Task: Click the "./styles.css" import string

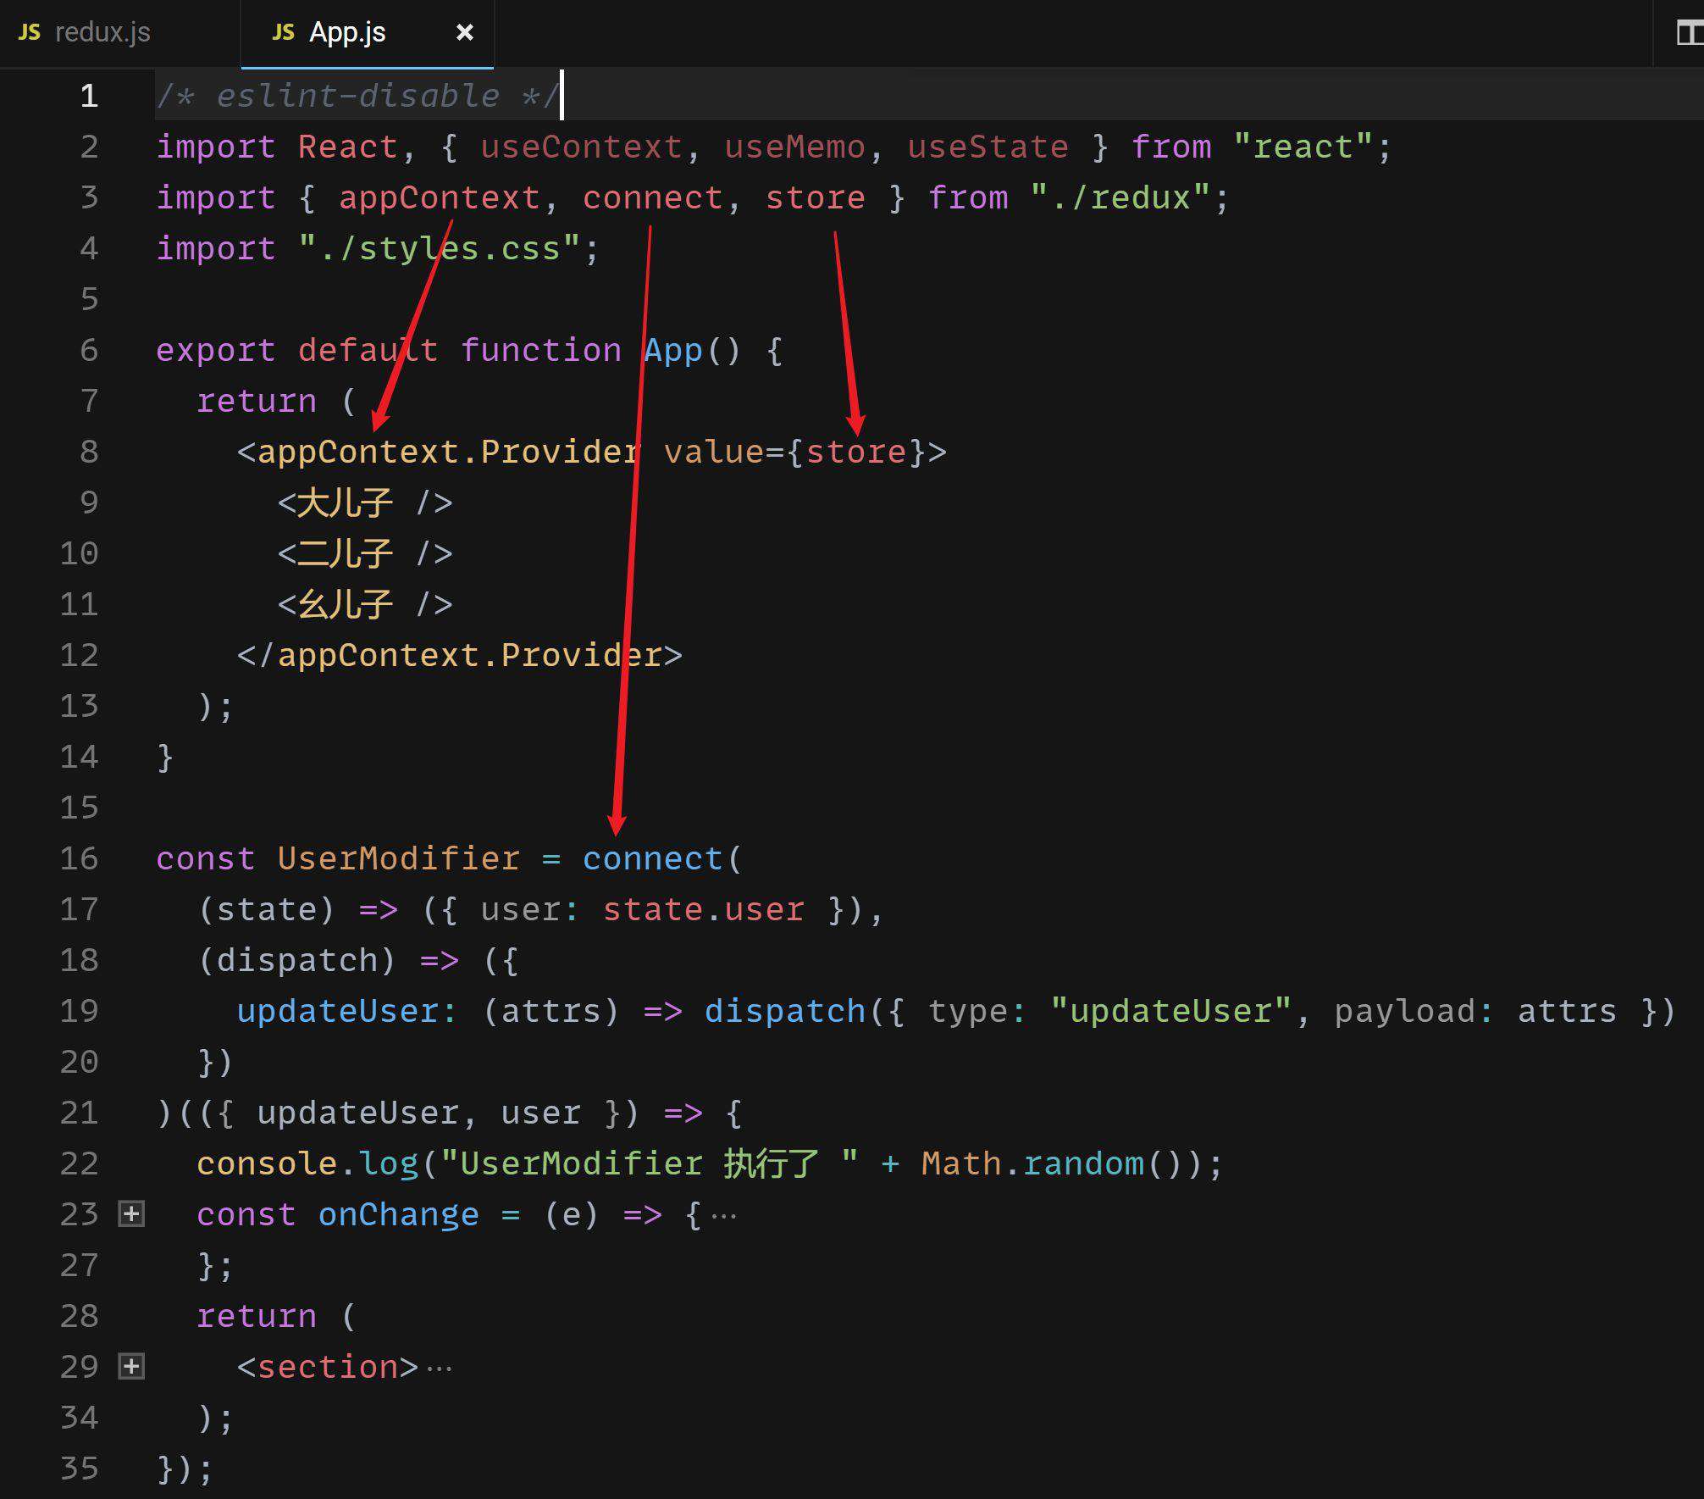Action: [x=440, y=248]
